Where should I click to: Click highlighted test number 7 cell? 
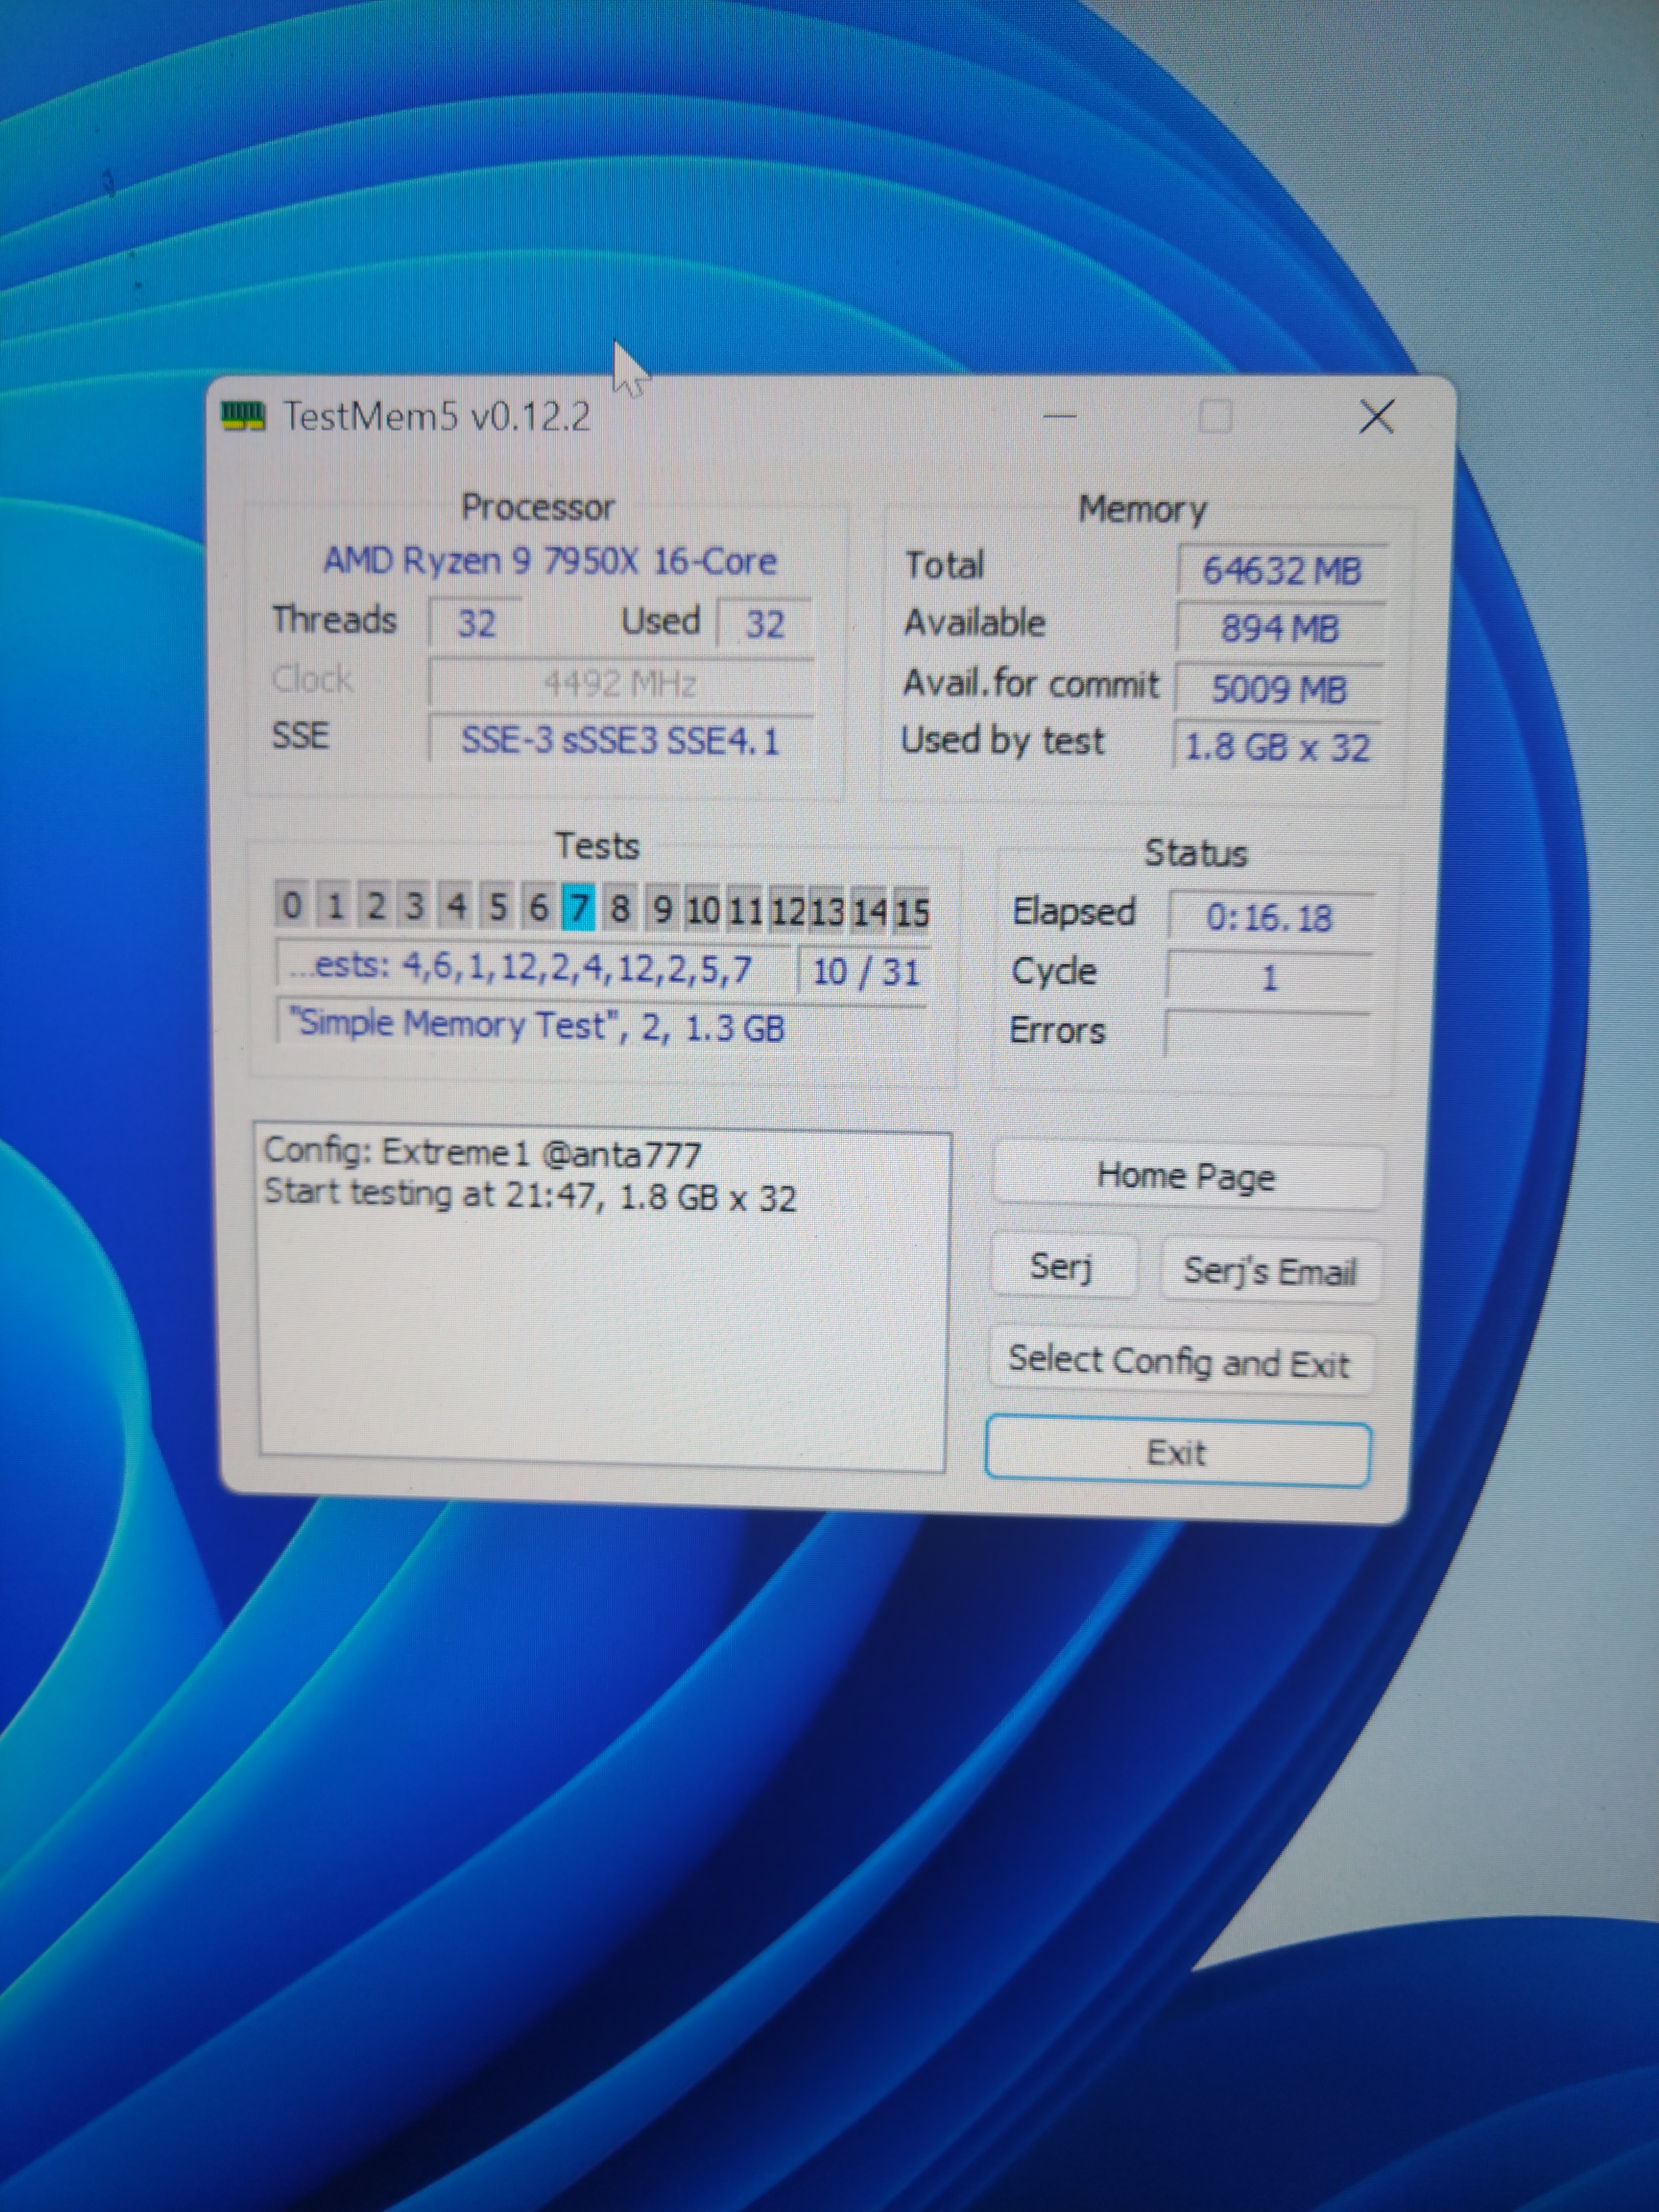tap(578, 908)
